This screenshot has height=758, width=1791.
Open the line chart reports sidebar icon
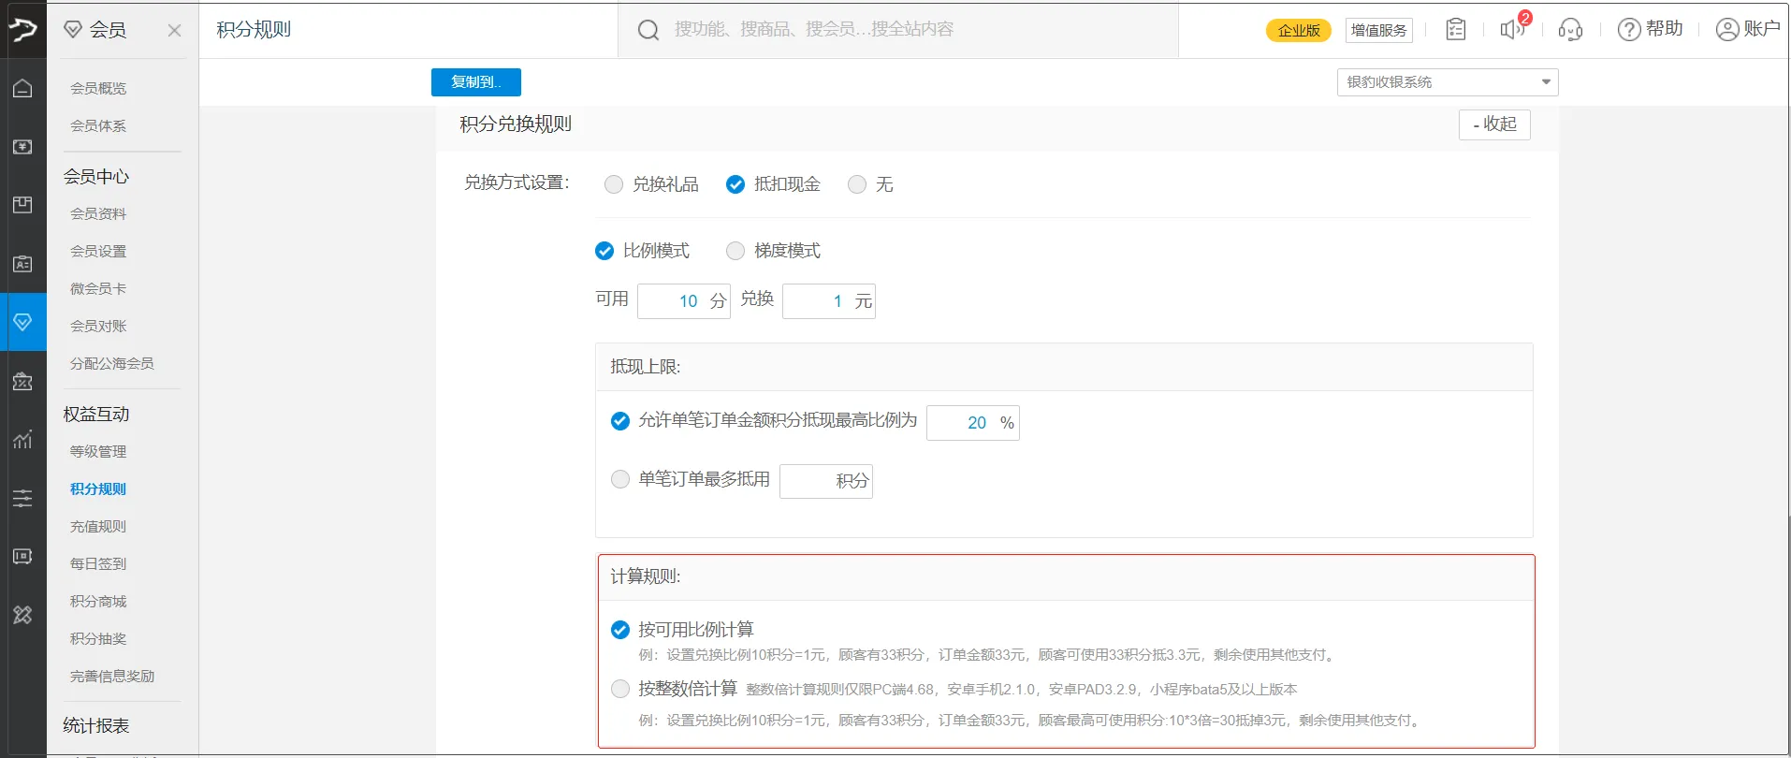coord(22,439)
